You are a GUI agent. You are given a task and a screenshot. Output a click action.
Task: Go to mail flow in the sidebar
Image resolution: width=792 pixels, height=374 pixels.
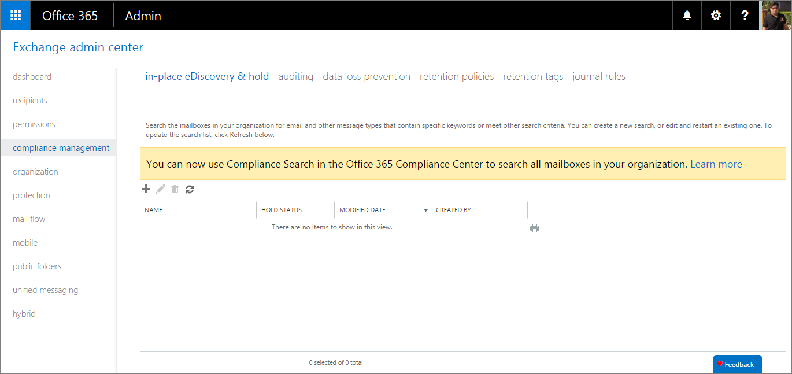[x=29, y=219]
